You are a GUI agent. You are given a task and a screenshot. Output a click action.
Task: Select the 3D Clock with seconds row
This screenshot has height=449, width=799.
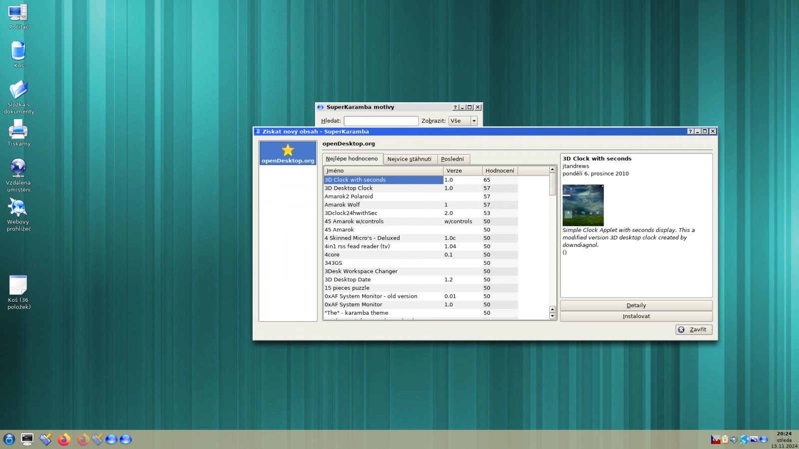pyautogui.click(x=420, y=180)
